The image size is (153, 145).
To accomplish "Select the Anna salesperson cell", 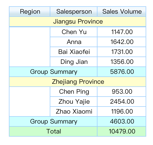I will [x=74, y=42].
